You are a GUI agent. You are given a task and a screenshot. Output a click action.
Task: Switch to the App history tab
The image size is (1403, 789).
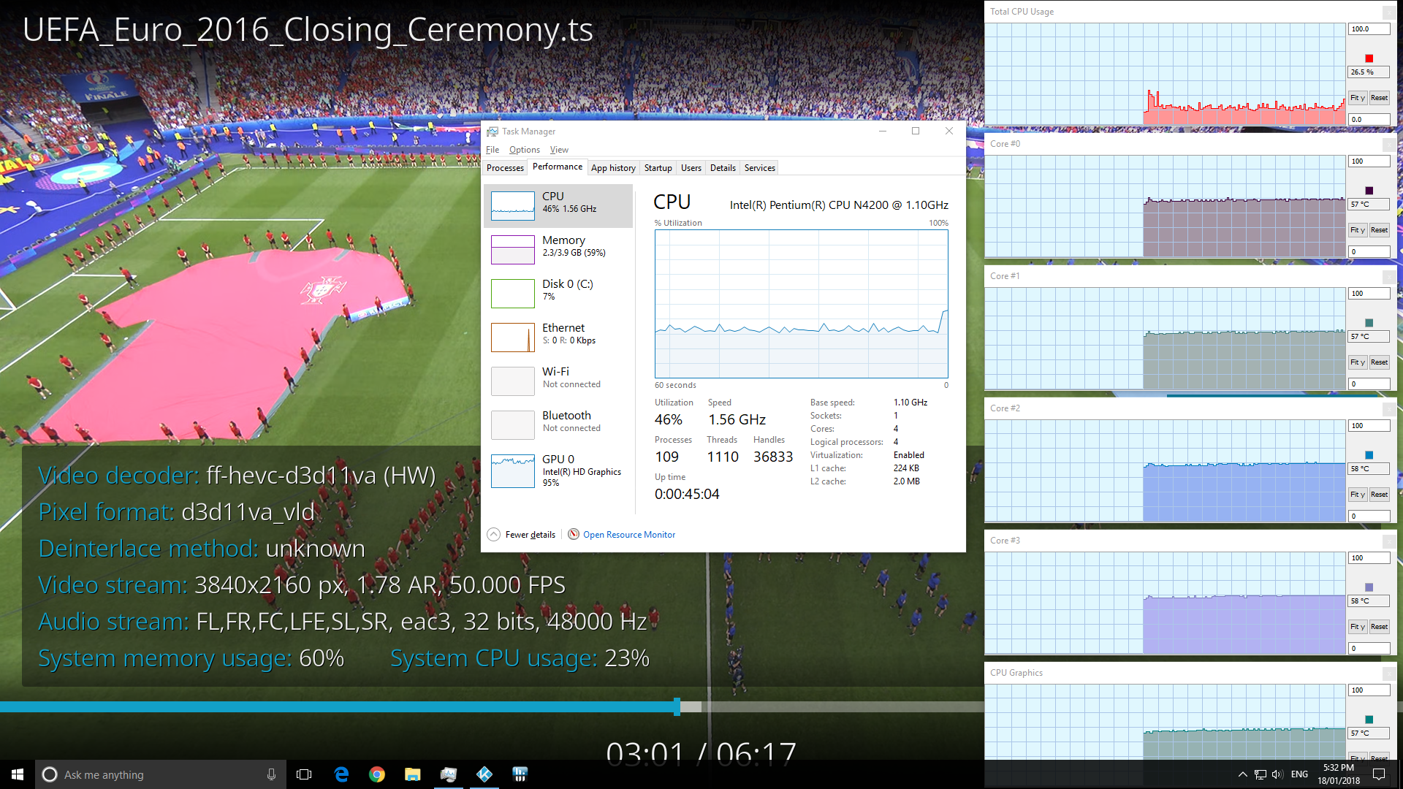click(613, 168)
